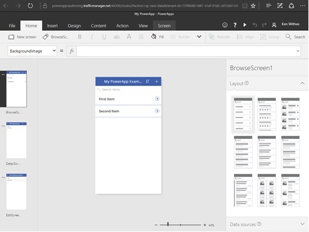
Task: Add page to favorites star
Action: pos(253,6)
